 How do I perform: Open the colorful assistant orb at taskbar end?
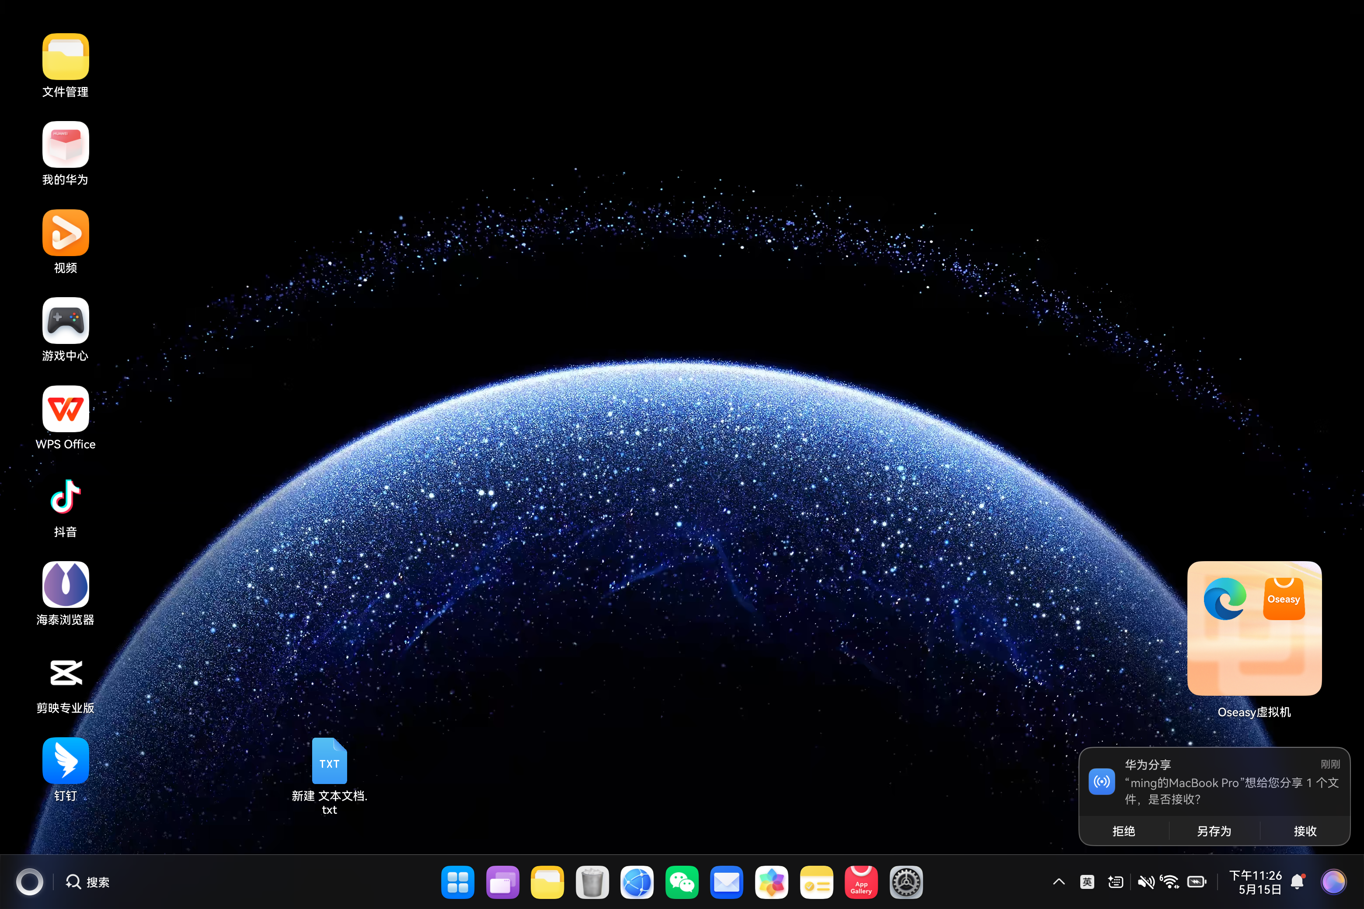tap(1333, 882)
